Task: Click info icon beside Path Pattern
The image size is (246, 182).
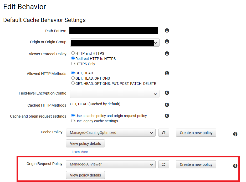Action: pyautogui.click(x=167, y=30)
